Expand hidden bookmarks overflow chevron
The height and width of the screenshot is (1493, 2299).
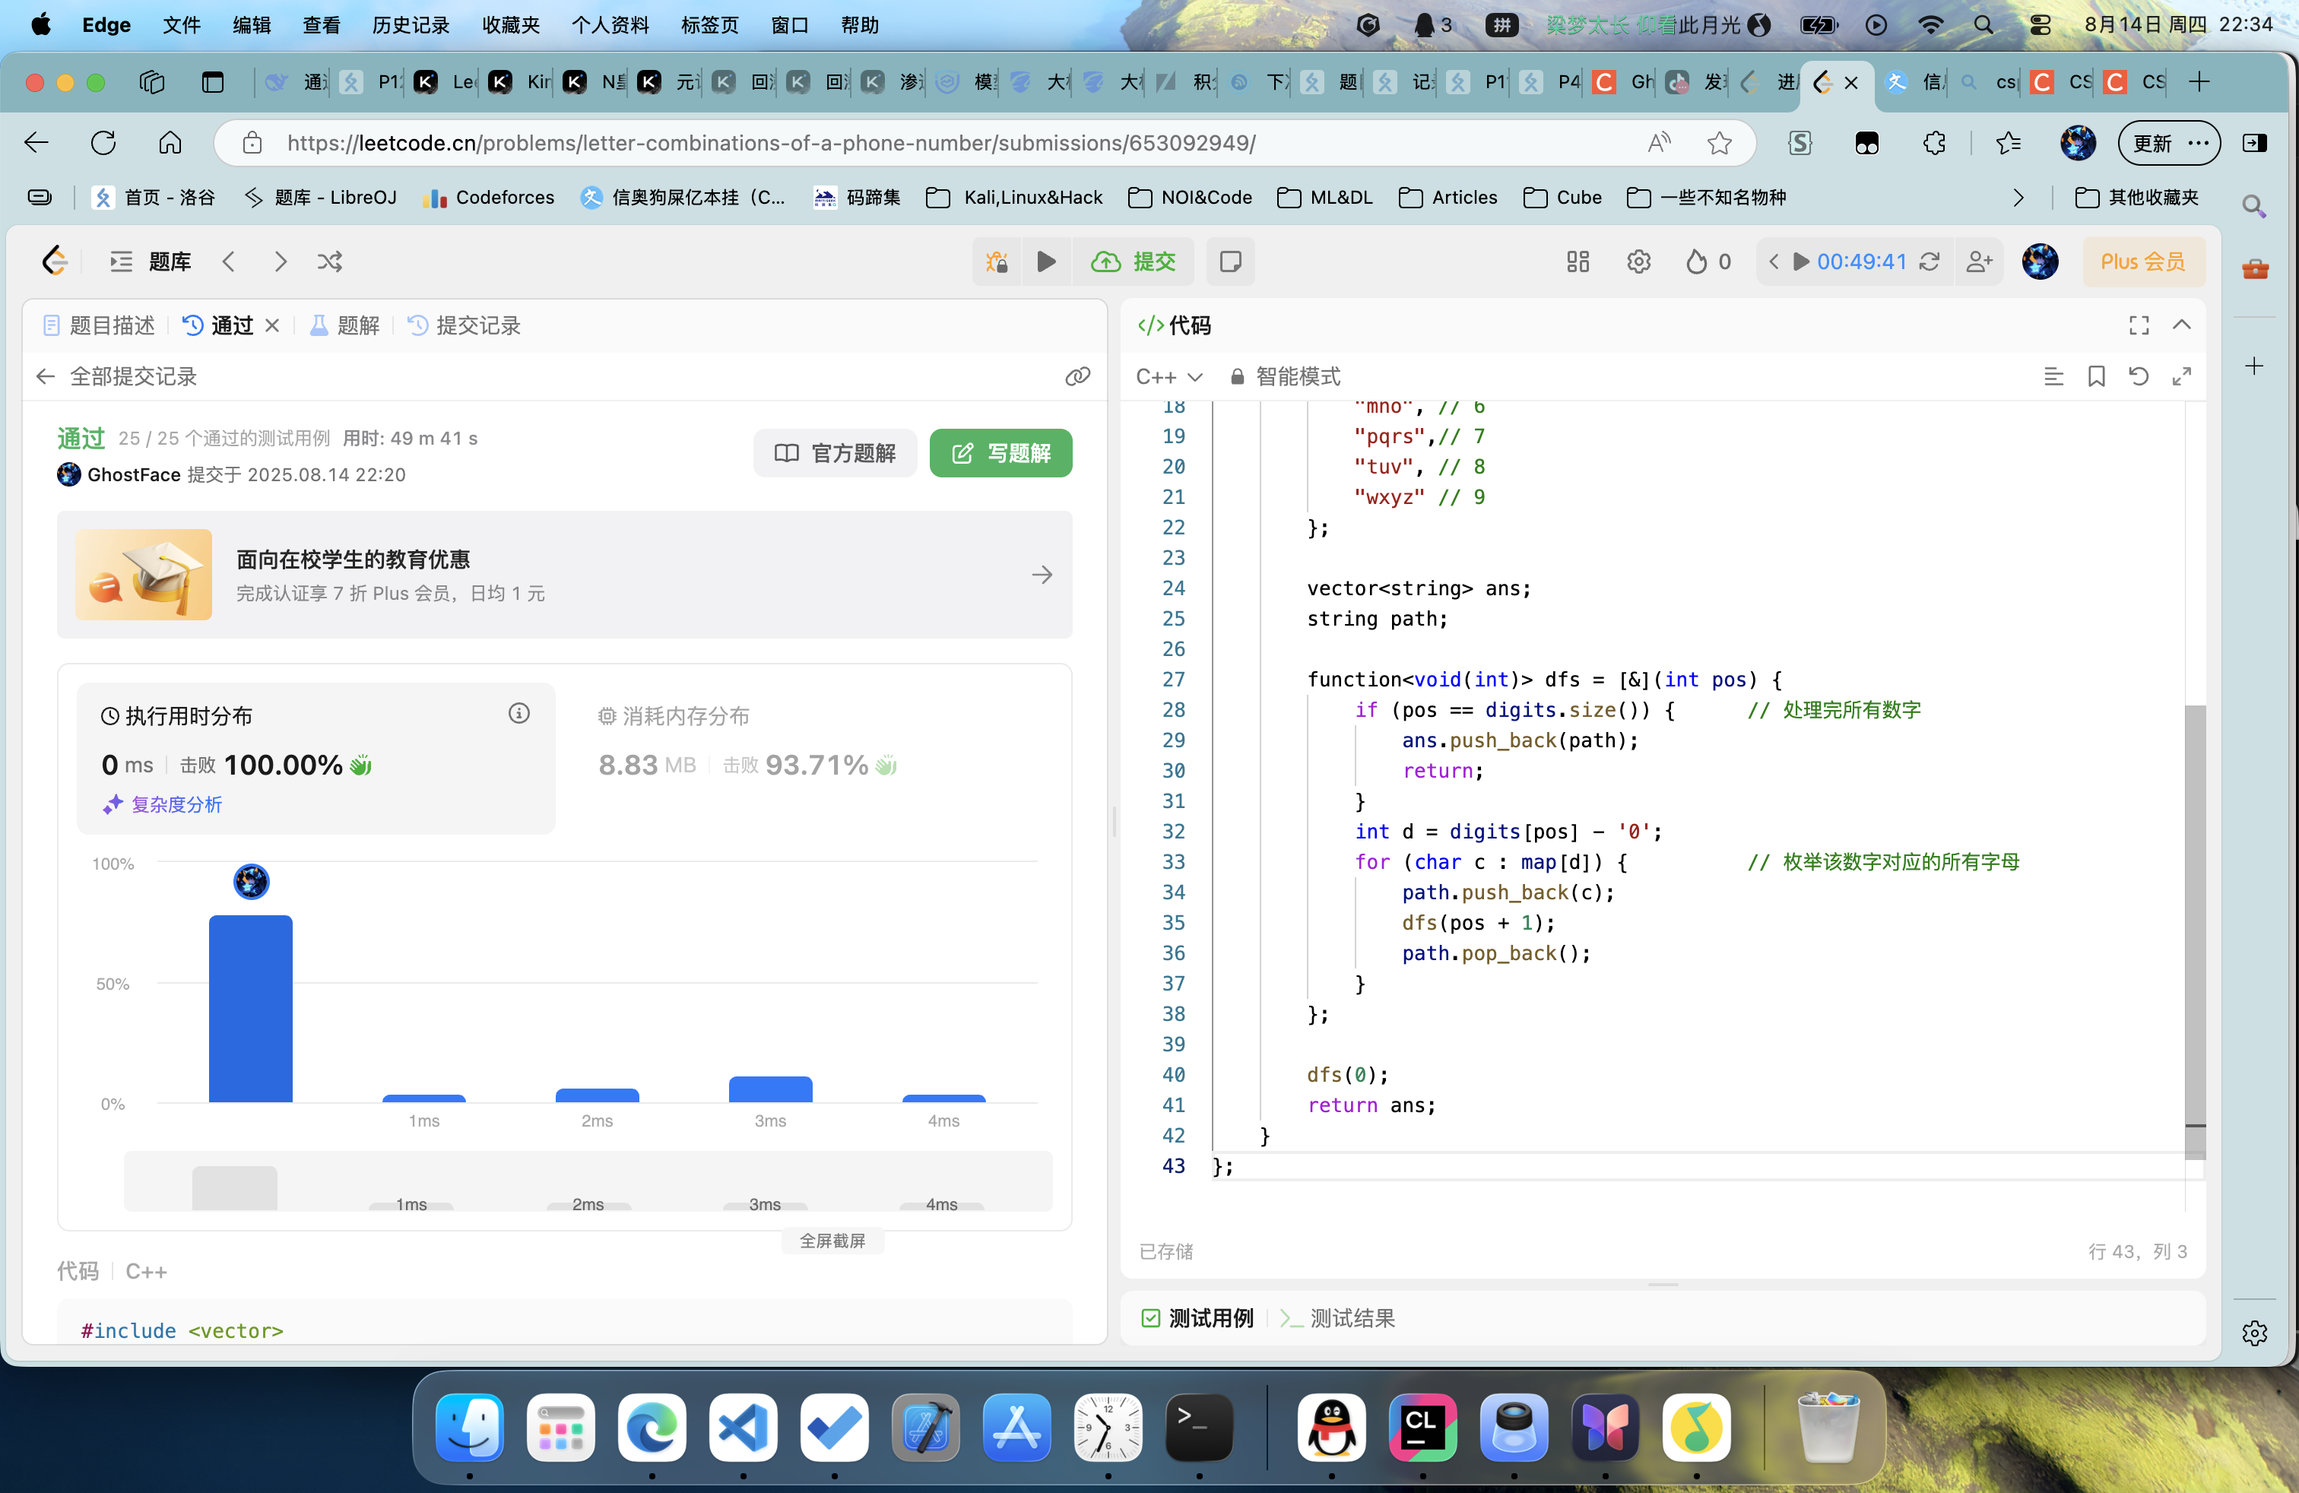point(2018,198)
